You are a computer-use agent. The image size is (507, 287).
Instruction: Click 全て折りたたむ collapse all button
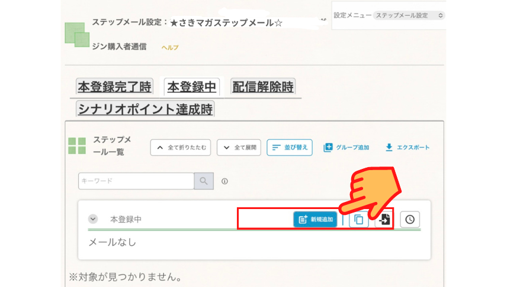point(181,148)
